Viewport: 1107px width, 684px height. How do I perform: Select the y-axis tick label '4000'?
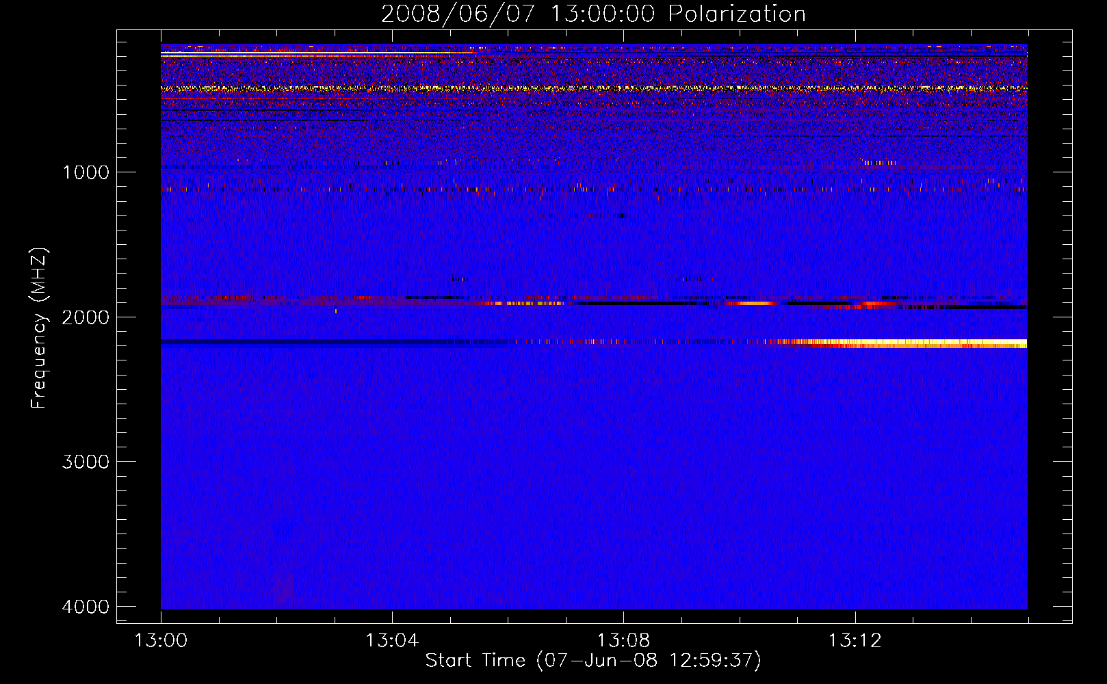[86, 607]
